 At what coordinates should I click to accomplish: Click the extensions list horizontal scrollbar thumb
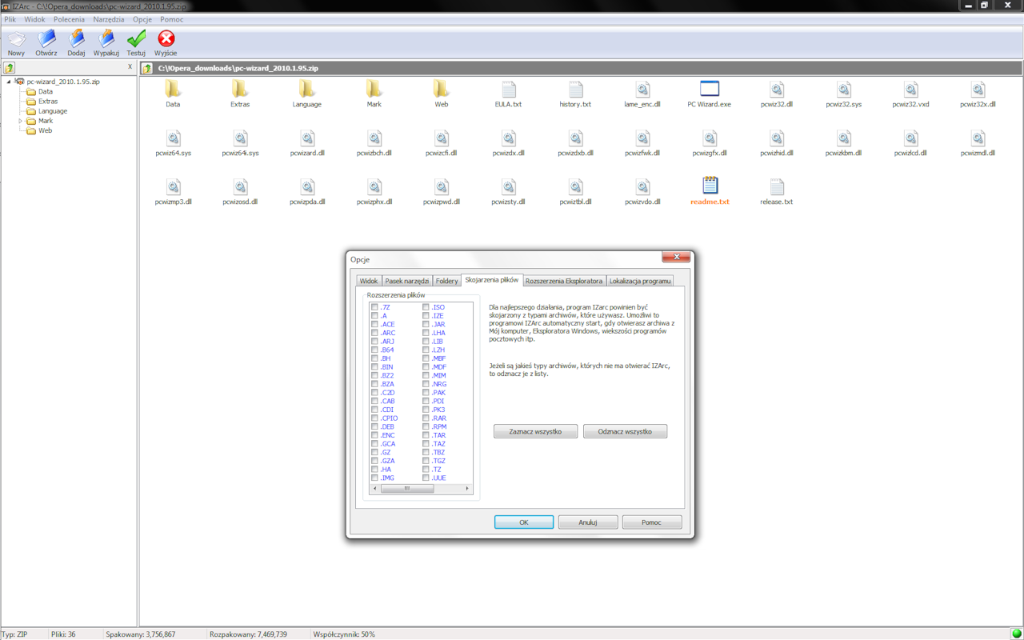pyautogui.click(x=407, y=488)
